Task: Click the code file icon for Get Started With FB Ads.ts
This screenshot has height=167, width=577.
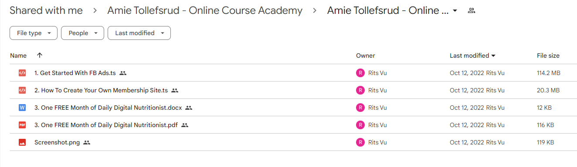Action: coord(22,73)
